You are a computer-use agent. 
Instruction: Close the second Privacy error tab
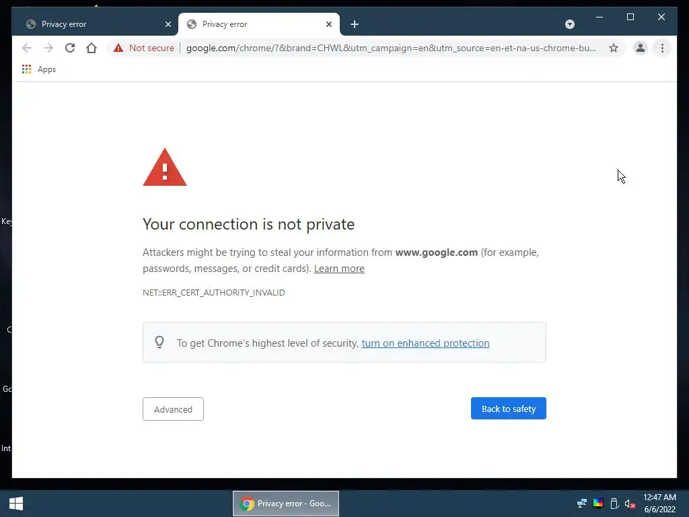(328, 24)
